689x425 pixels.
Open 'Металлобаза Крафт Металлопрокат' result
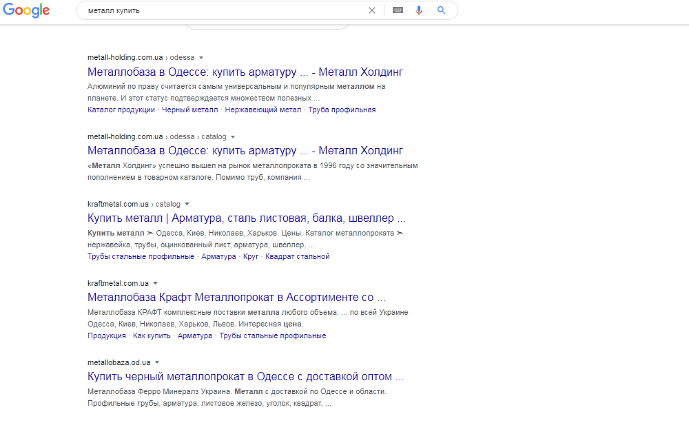[x=236, y=297]
